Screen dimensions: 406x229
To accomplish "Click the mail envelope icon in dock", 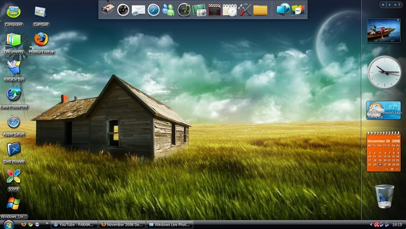I will point(138,10).
